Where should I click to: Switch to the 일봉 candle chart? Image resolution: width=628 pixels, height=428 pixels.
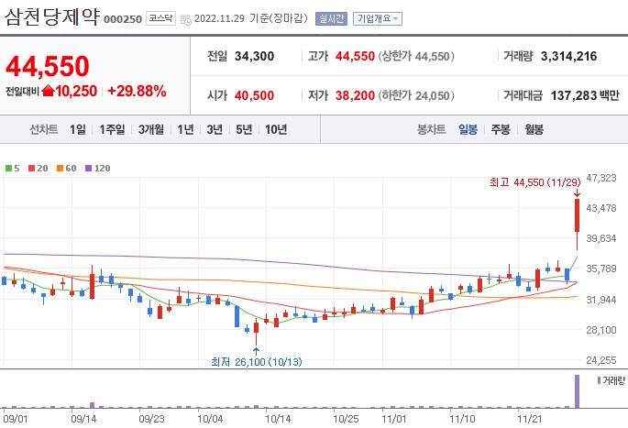coord(468,129)
